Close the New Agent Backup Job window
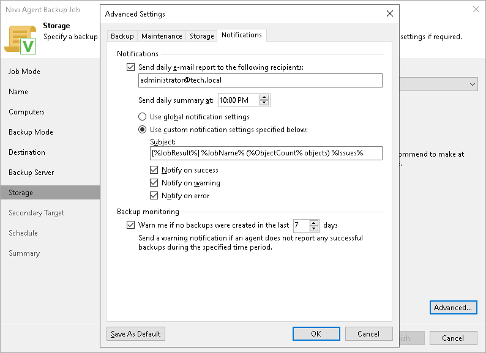486x353 pixels. (x=476, y=9)
